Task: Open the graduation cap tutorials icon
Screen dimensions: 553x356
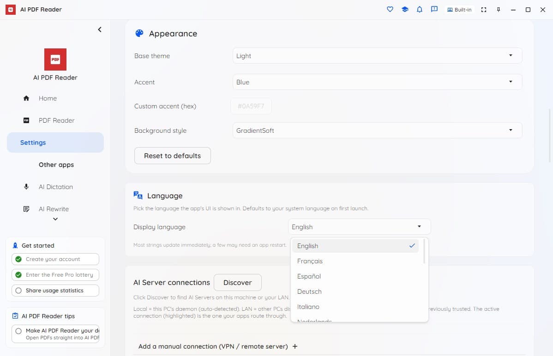Action: pyautogui.click(x=405, y=10)
